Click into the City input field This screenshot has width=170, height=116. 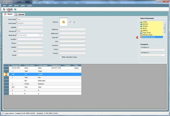(73, 41)
